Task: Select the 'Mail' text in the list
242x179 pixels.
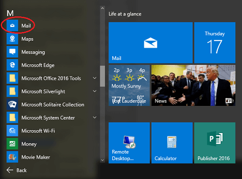Action: pyautogui.click(x=26, y=26)
